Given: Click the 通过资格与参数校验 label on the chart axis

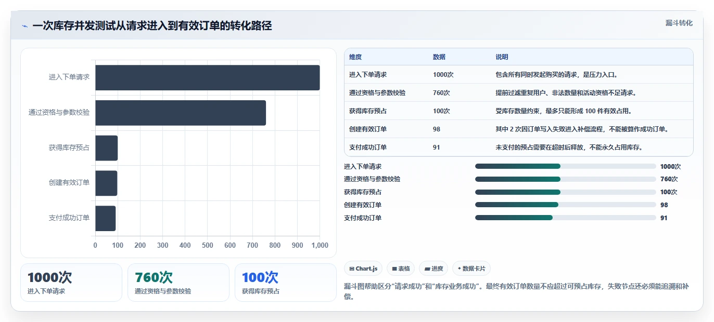Looking at the screenshot, I should coord(59,112).
